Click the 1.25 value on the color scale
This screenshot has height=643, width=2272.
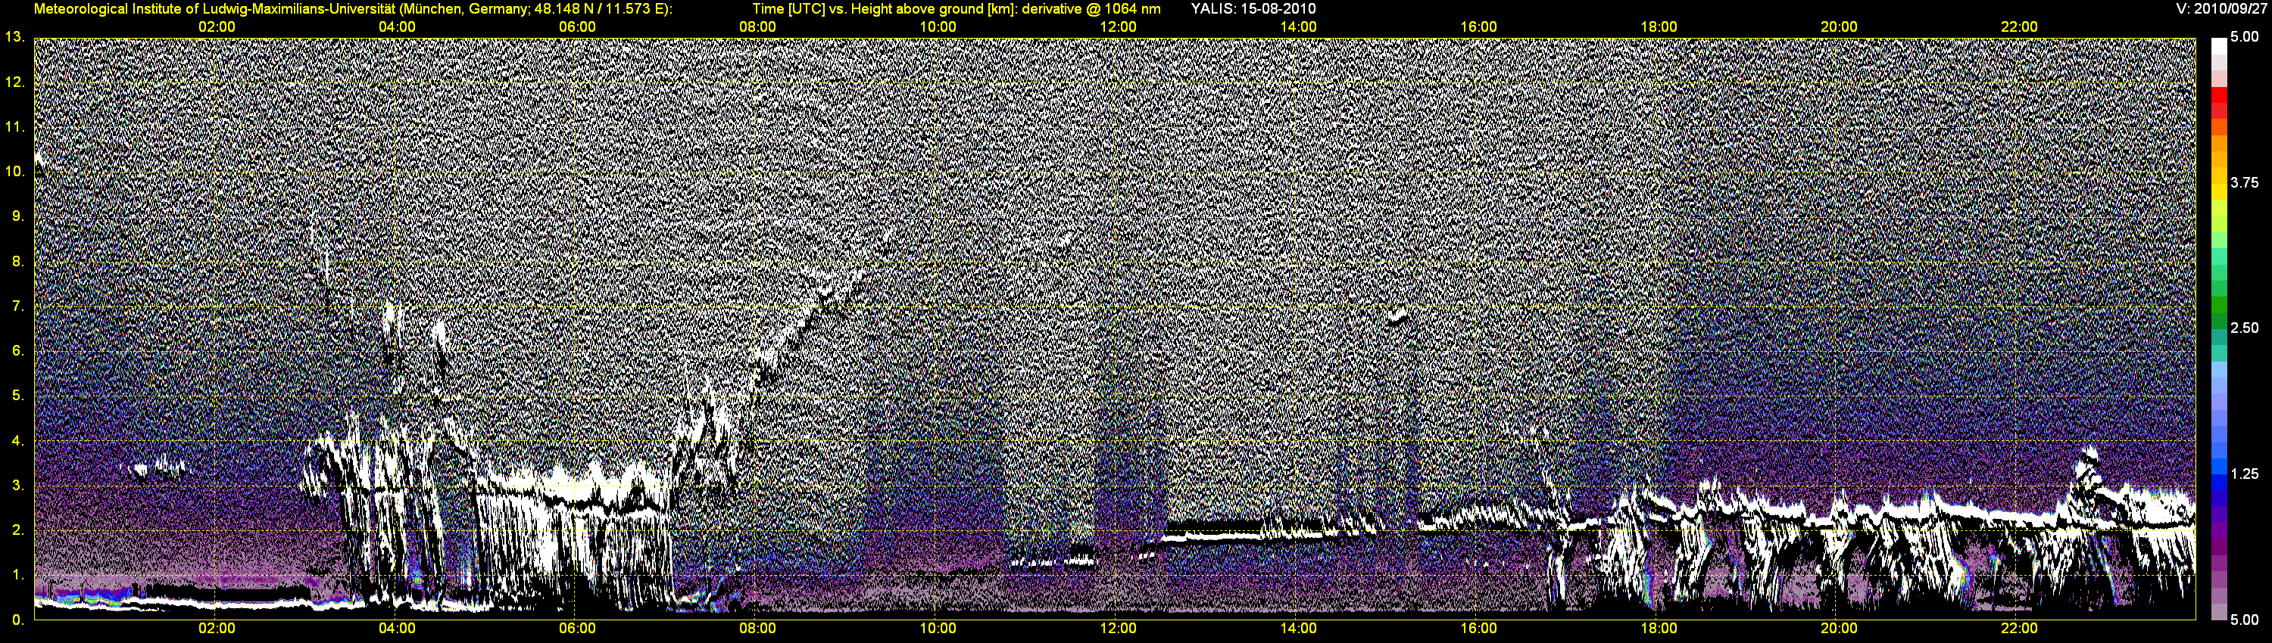click(2245, 474)
